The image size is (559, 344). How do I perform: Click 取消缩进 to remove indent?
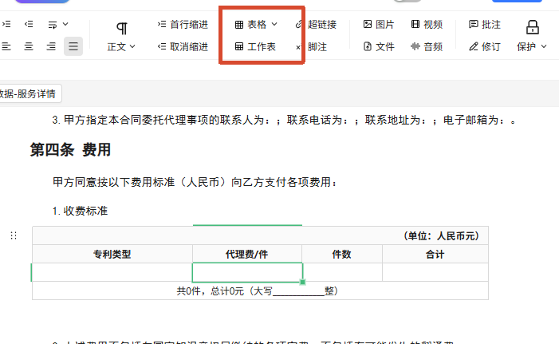point(183,47)
